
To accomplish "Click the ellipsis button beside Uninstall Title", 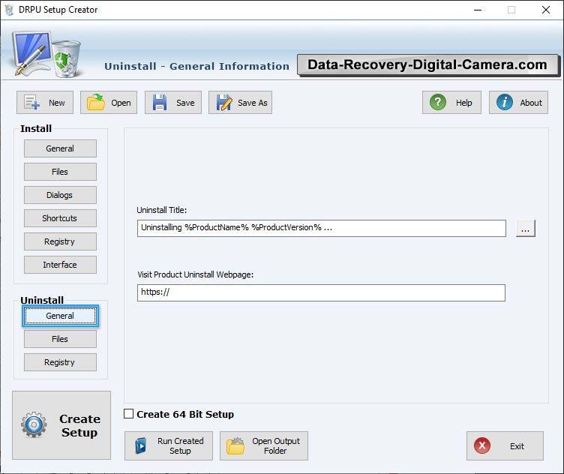I will 525,228.
